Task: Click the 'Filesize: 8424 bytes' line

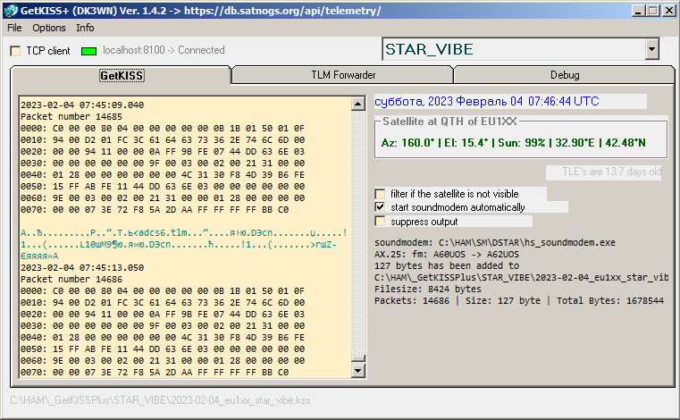Action: tap(428, 289)
